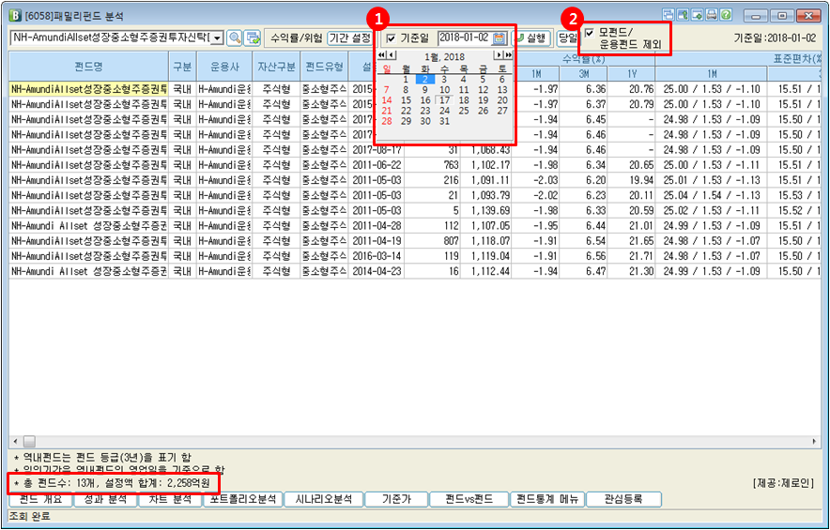Viewport: 830px width, 530px height.
Task: Expand the fund name combo box dropdown arrow
Action: tap(218, 38)
